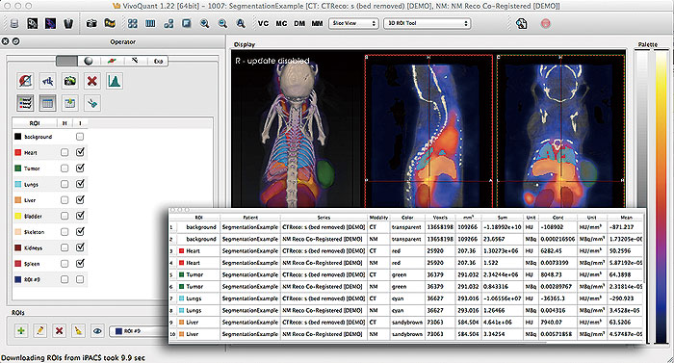Select the first gray tab in Operator panel

click(66, 61)
